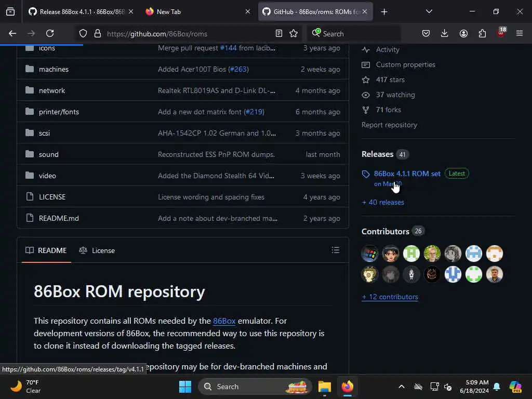This screenshot has height=399, width=532.
Task: Open the Downloads panel
Action: 445,33
